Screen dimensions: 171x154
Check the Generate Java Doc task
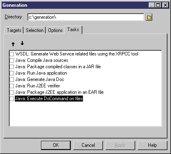tap(12, 79)
